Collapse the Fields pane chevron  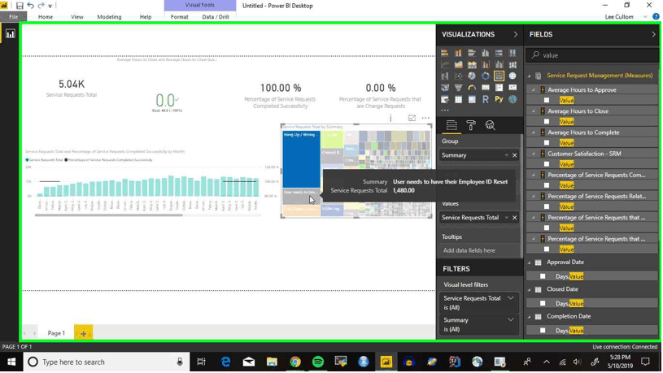(x=653, y=35)
